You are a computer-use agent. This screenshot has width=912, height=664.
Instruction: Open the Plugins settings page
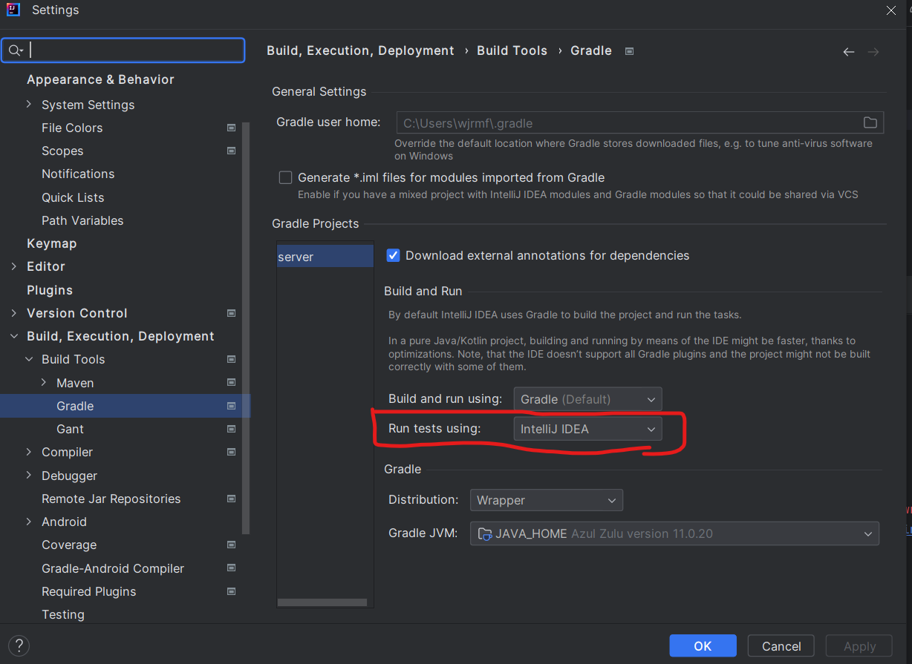[50, 290]
